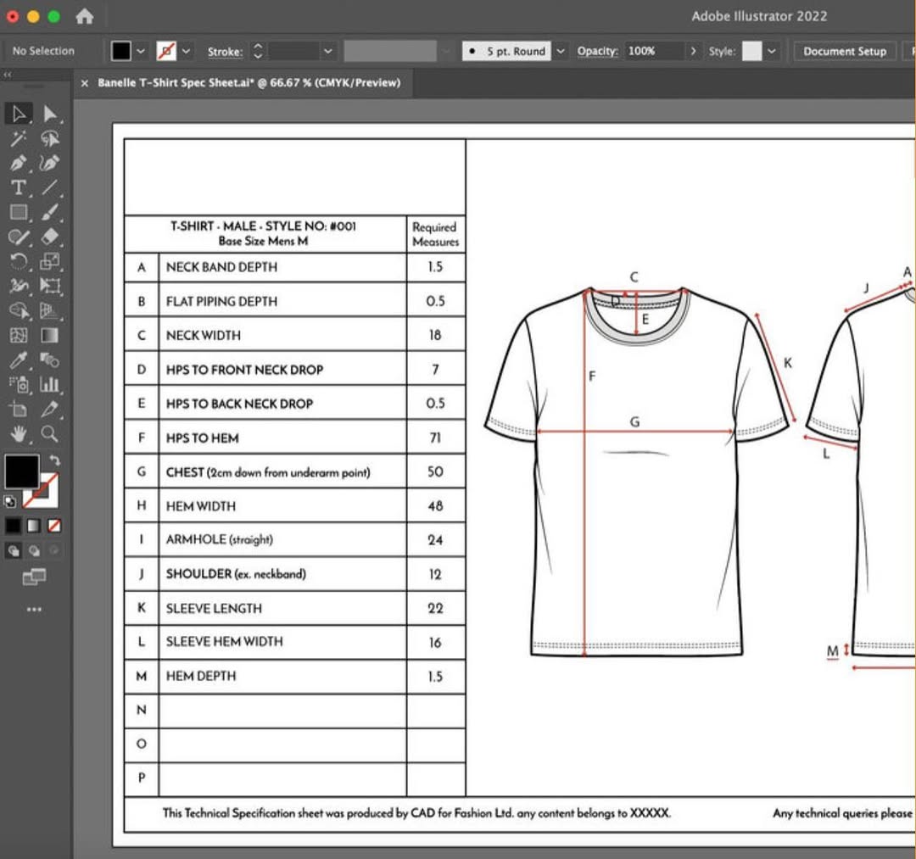Toggle Draw Behind drawing mode

pyautogui.click(x=33, y=550)
